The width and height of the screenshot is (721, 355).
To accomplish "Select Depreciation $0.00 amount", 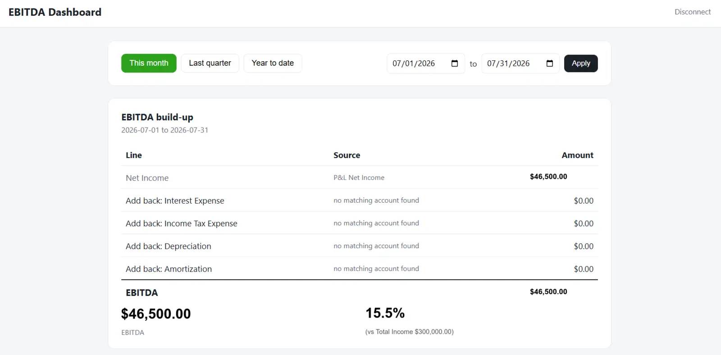I will coord(584,246).
